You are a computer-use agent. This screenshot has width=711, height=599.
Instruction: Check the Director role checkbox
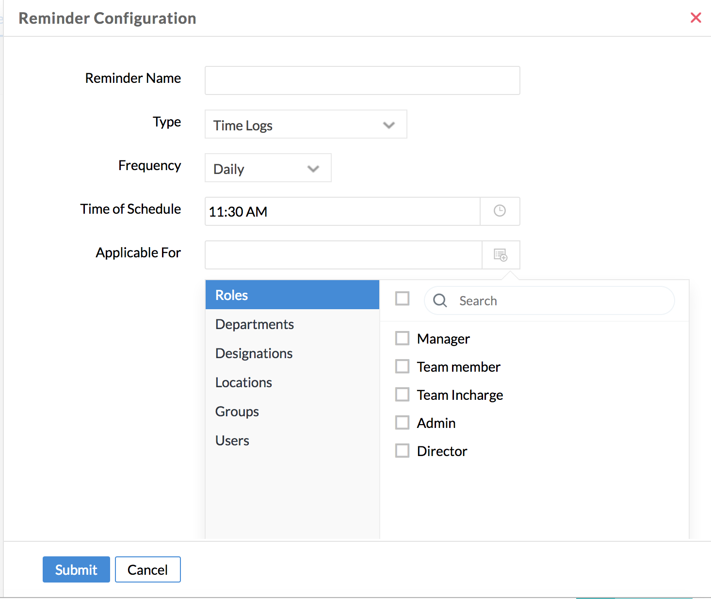pos(402,451)
